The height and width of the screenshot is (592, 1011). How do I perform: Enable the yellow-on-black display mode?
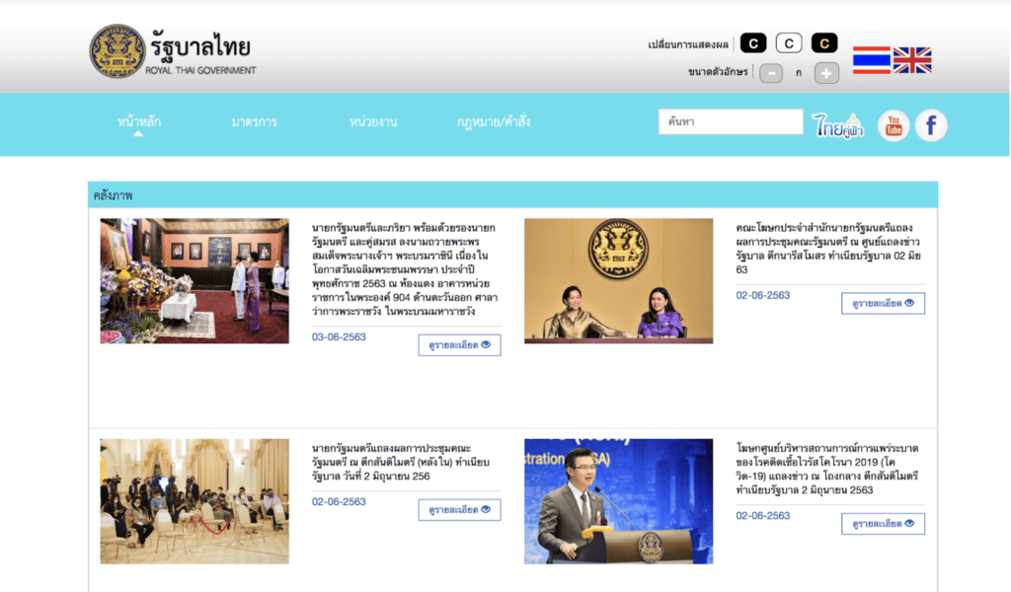(824, 42)
